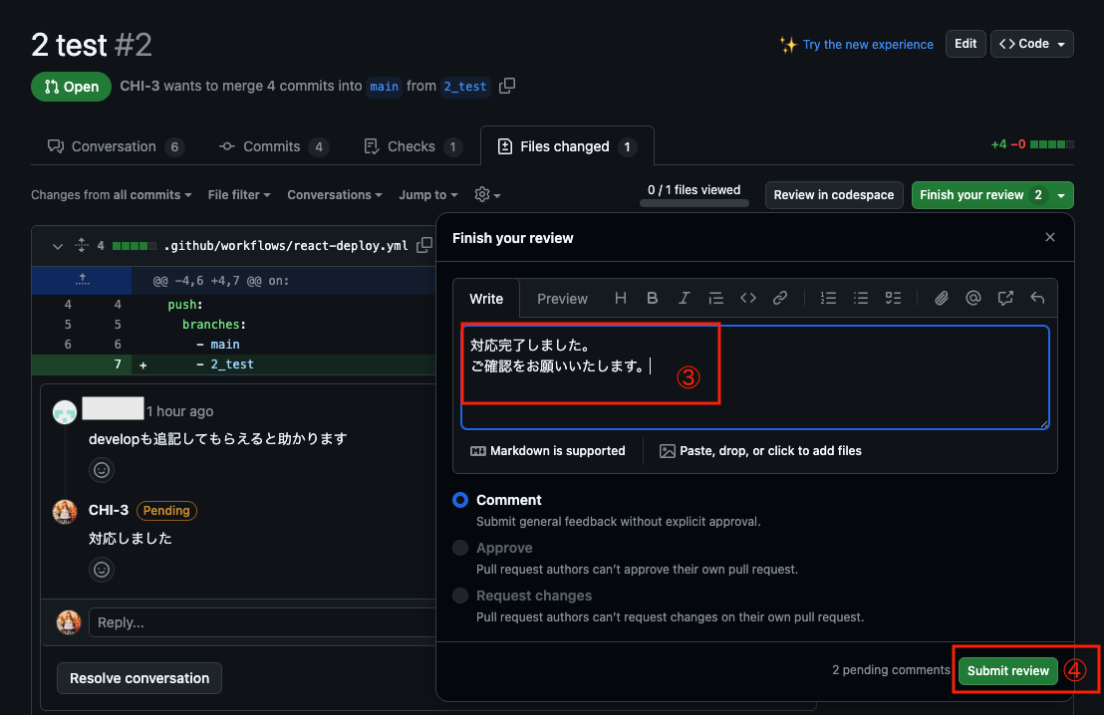Open the CHI-3 avatar in the comment thread
Image resolution: width=1104 pixels, height=715 pixels.
pos(65,512)
